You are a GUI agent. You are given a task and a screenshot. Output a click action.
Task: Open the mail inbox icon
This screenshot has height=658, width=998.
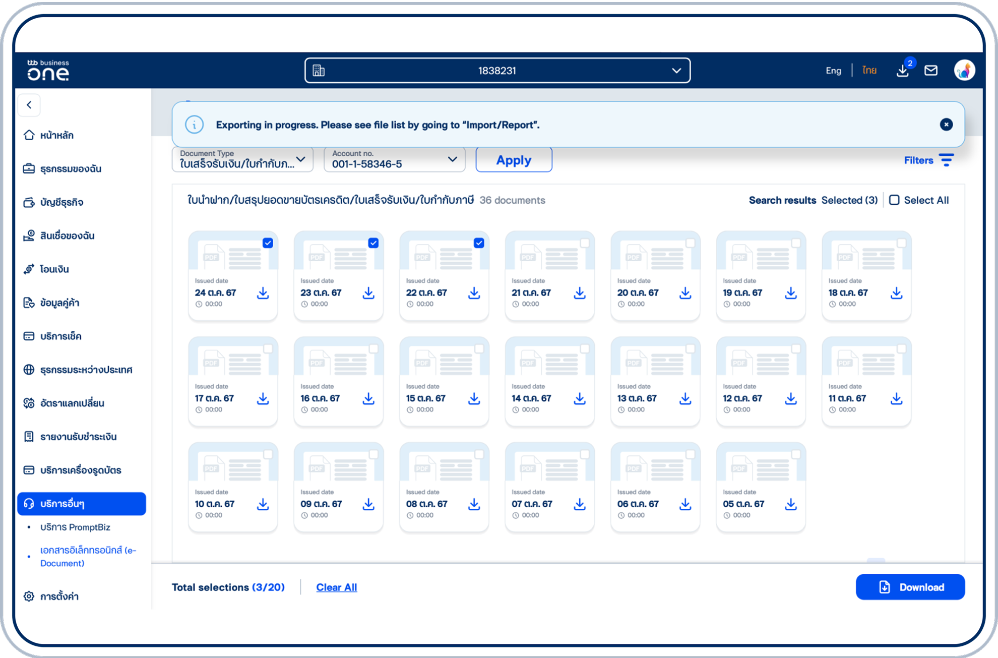click(930, 71)
